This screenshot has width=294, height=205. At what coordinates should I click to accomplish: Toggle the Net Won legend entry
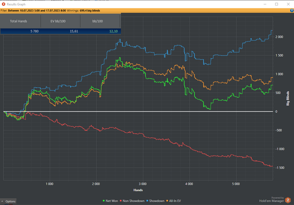(x=110, y=201)
